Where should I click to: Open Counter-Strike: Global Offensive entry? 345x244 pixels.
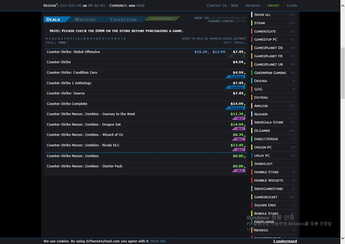pyautogui.click(x=73, y=52)
